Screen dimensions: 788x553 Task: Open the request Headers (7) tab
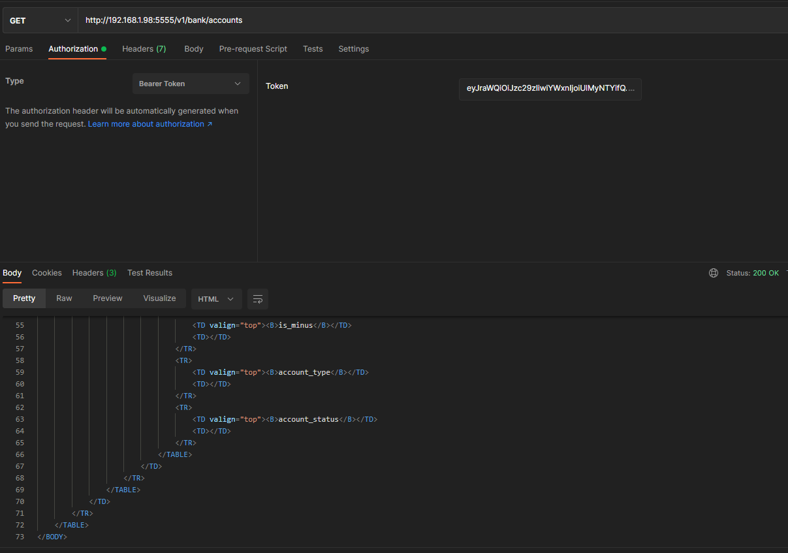(x=144, y=49)
